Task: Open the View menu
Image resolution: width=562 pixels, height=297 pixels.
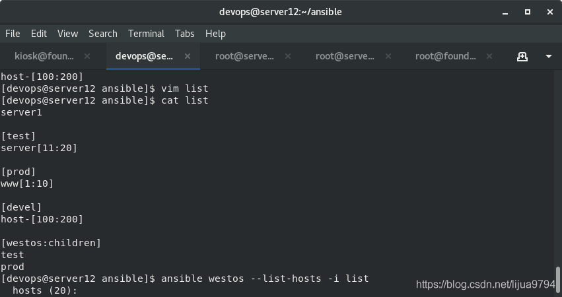Action: [67, 34]
